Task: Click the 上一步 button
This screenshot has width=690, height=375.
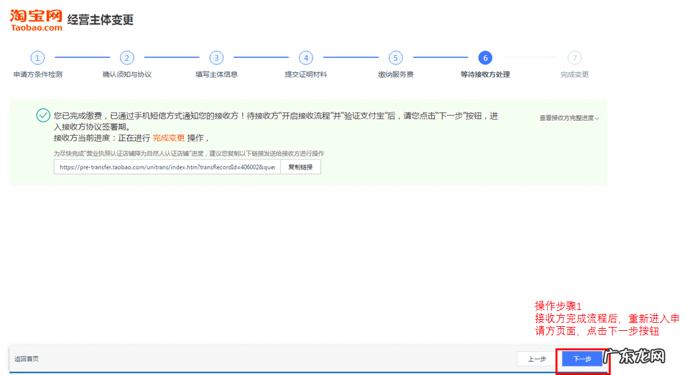Action: 535,358
